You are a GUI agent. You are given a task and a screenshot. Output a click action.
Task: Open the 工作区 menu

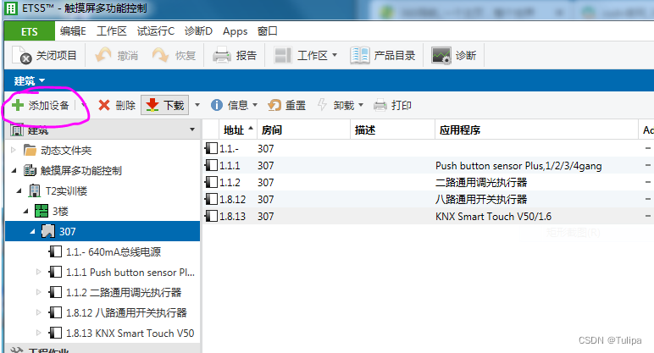click(x=112, y=31)
